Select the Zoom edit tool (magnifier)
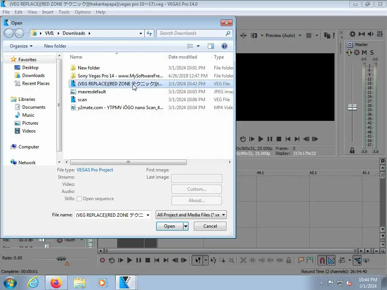This screenshot has width=387, height=290. click(231, 260)
